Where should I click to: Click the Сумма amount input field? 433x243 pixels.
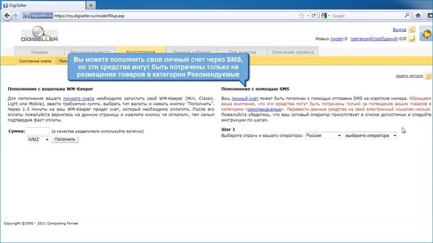click(38, 131)
